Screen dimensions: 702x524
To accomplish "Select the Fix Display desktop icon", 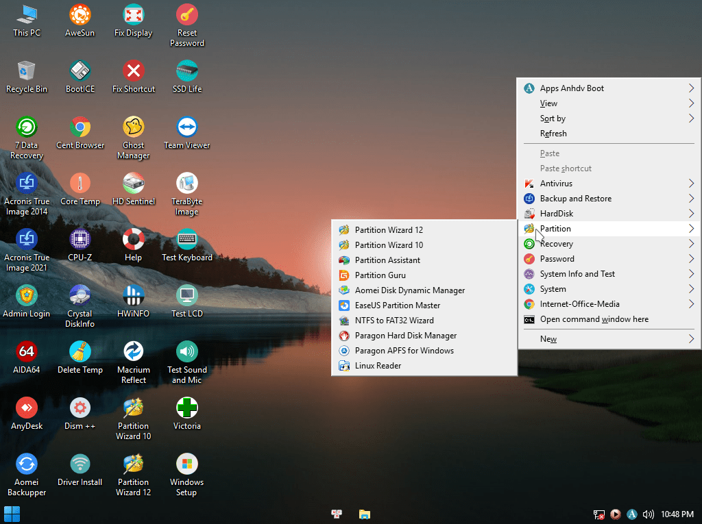I will [134, 21].
